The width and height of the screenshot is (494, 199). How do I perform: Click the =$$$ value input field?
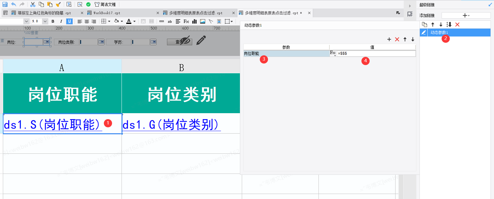pos(376,54)
